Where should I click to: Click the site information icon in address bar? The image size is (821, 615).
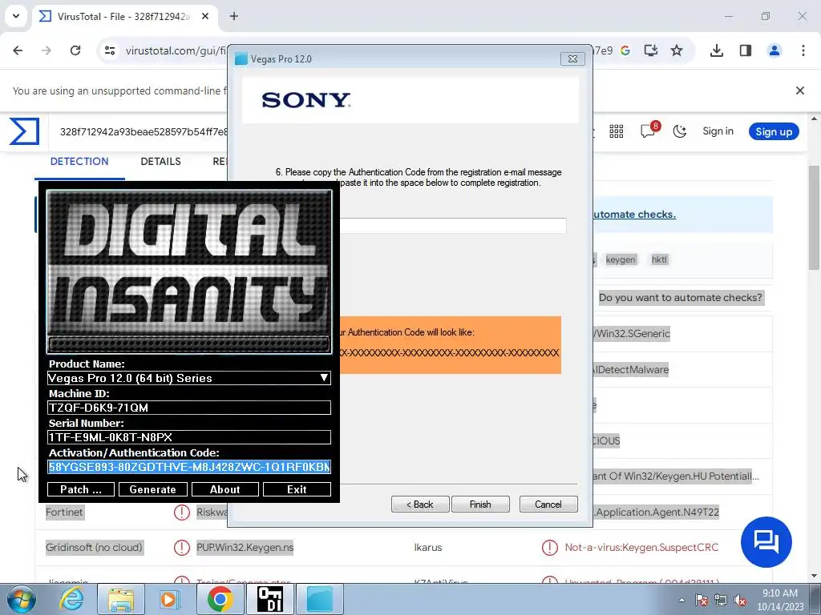coord(110,50)
